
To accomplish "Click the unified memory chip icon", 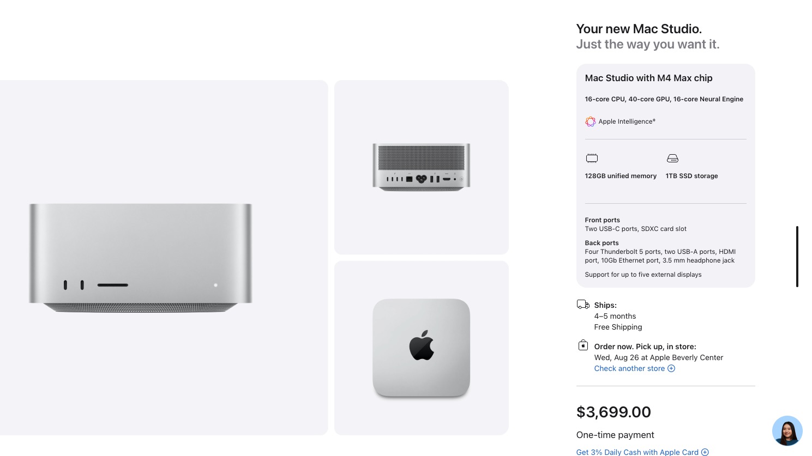I will click(x=592, y=159).
